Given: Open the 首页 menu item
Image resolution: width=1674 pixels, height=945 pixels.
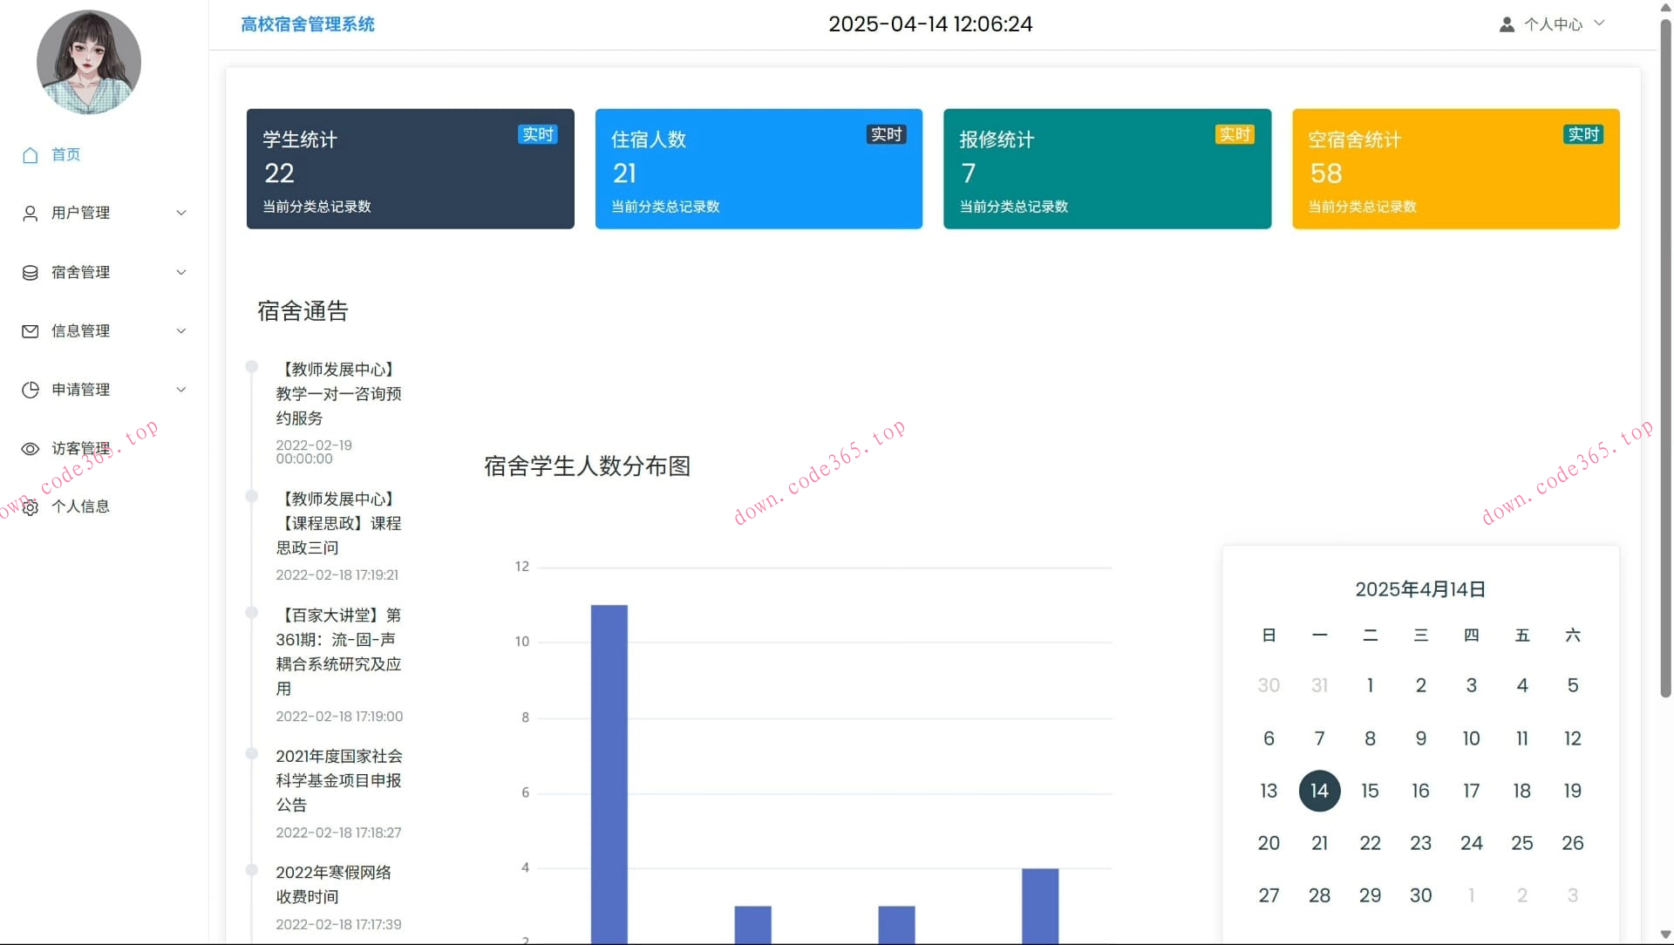Looking at the screenshot, I should 65,154.
